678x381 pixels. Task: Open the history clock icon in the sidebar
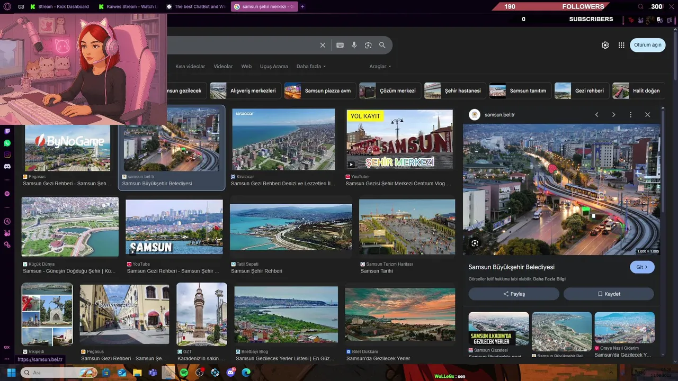7,221
